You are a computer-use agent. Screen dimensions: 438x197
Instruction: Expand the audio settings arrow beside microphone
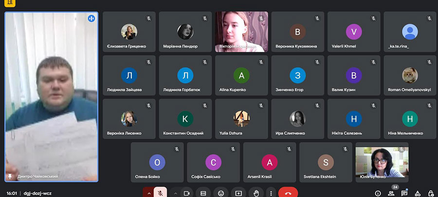[x=148, y=193]
